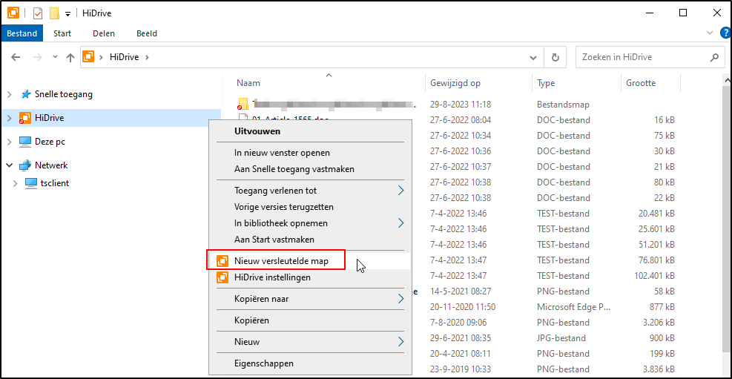Open the In bibliotheek opnemen submenu

point(310,223)
